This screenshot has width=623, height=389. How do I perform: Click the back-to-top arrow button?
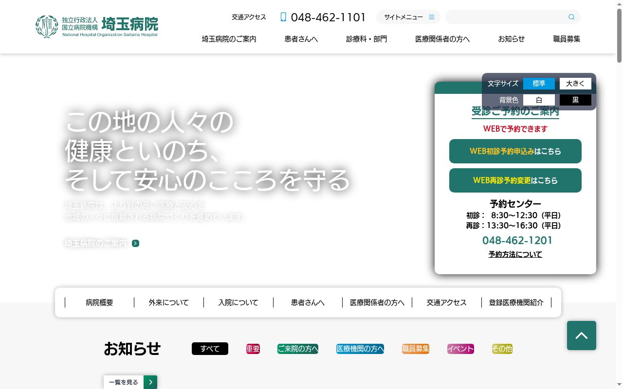coord(582,336)
